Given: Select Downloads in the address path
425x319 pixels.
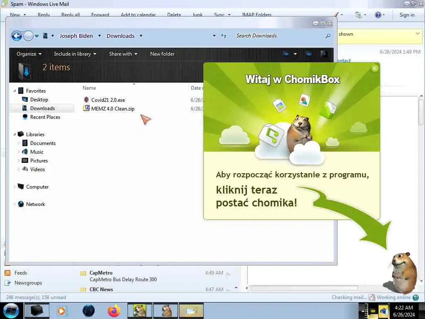Looking at the screenshot, I should pos(120,36).
